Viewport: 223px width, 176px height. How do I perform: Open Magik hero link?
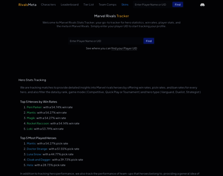click(x=31, y=118)
